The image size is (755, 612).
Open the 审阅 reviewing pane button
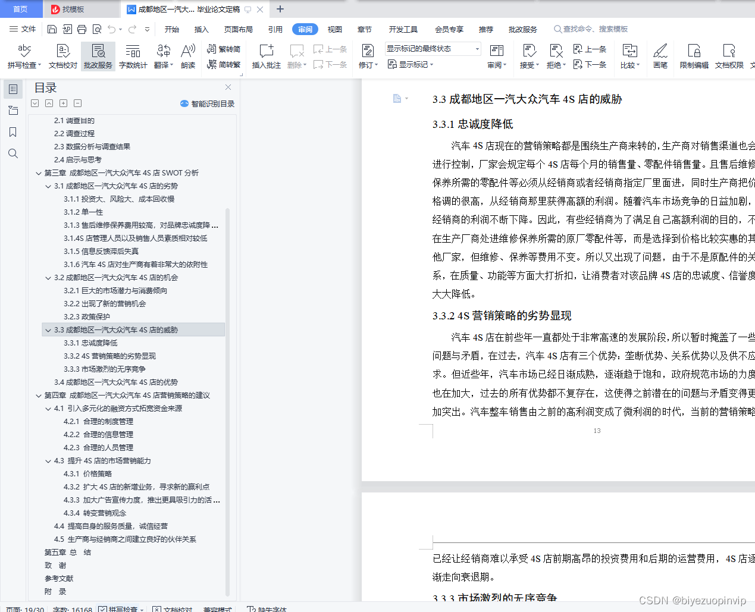(x=497, y=57)
